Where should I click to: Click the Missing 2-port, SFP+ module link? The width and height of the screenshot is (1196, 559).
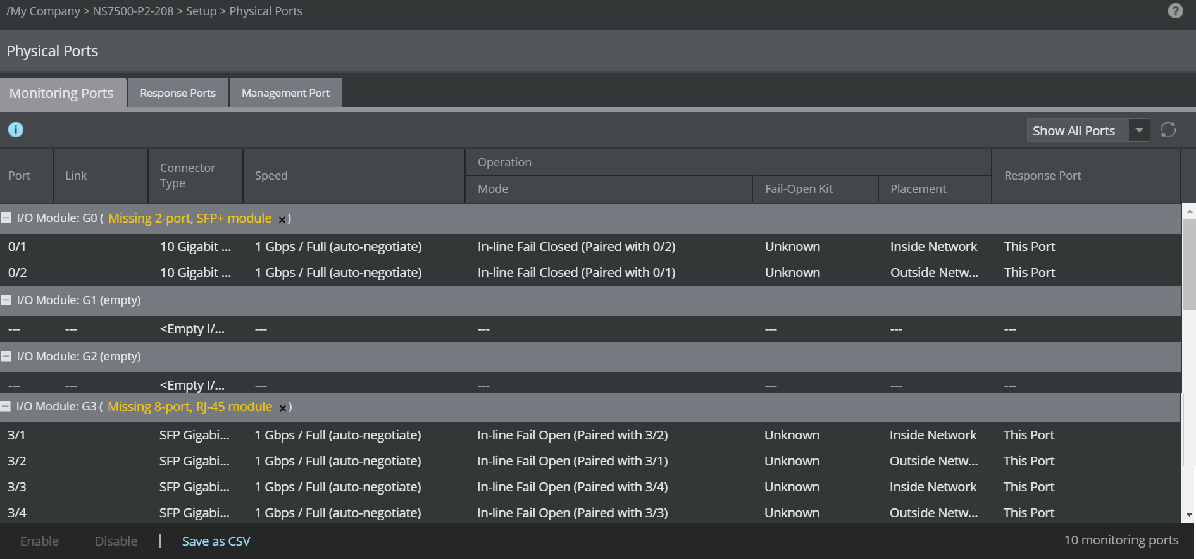pyautogui.click(x=190, y=218)
